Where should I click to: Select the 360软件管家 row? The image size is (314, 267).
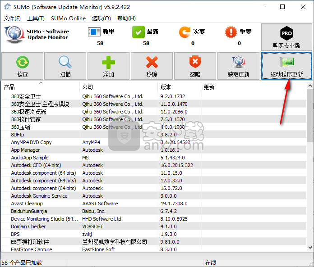tap(154, 119)
